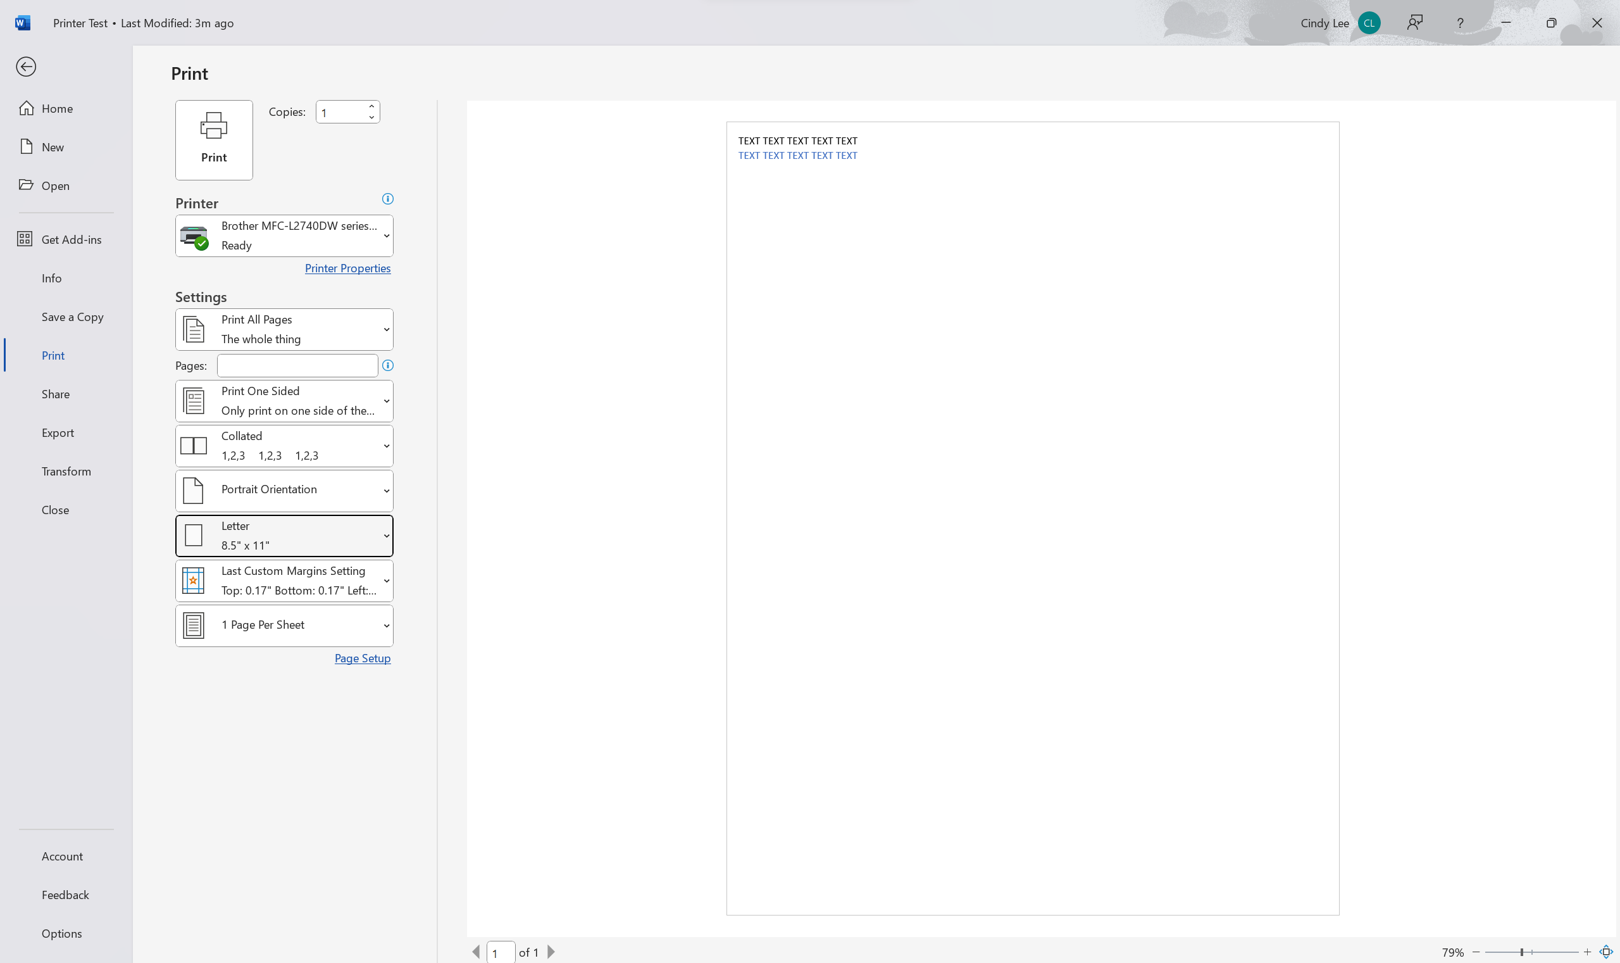This screenshot has height=963, width=1620.
Task: Click inside the Pages input field
Action: coord(296,365)
